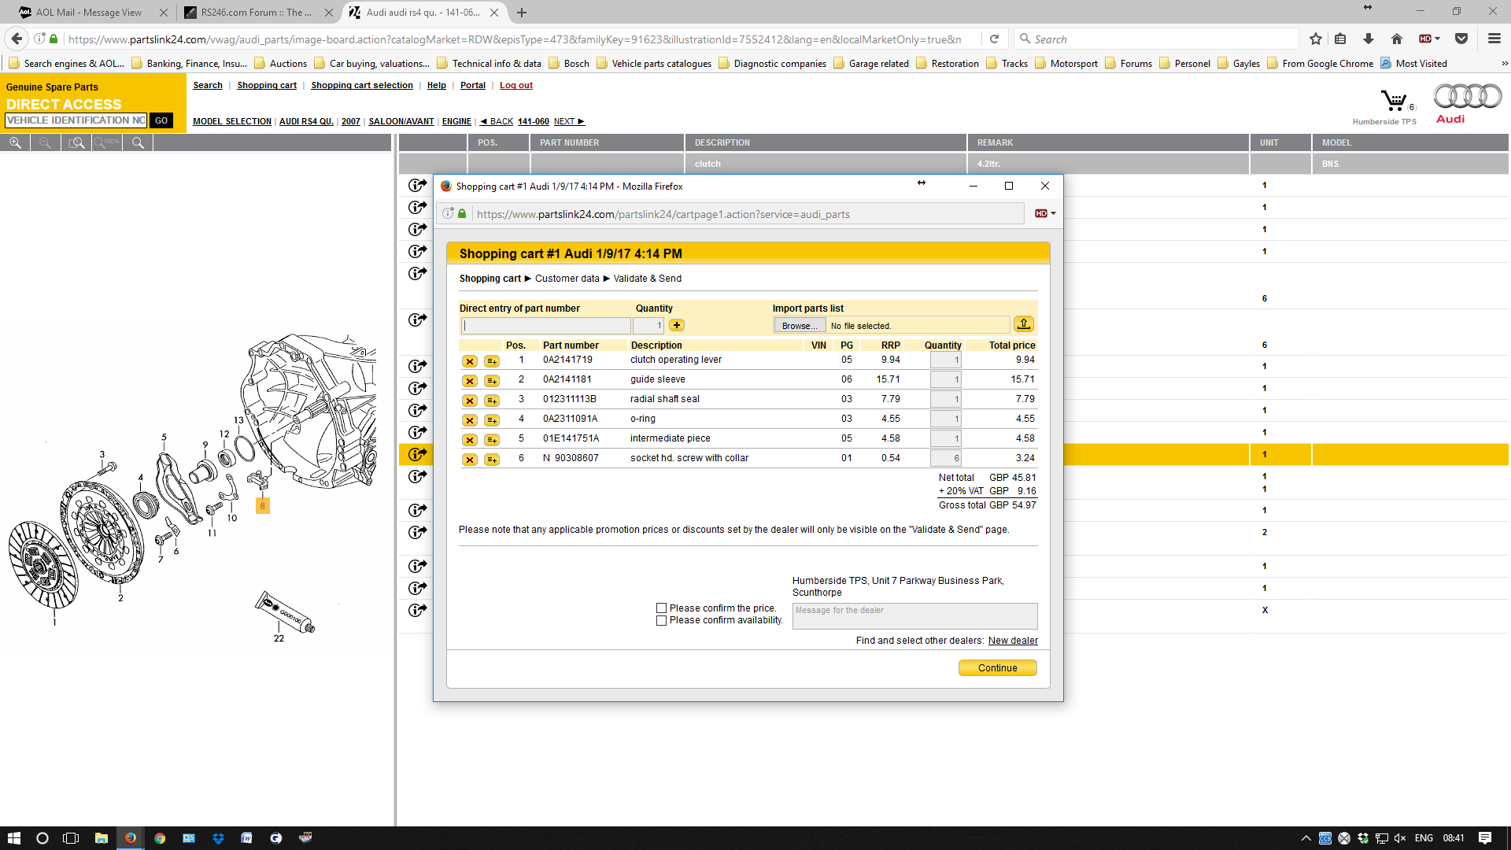1511x850 pixels.
Task: Open the ENGINE breadcrumb link
Action: 456,121
